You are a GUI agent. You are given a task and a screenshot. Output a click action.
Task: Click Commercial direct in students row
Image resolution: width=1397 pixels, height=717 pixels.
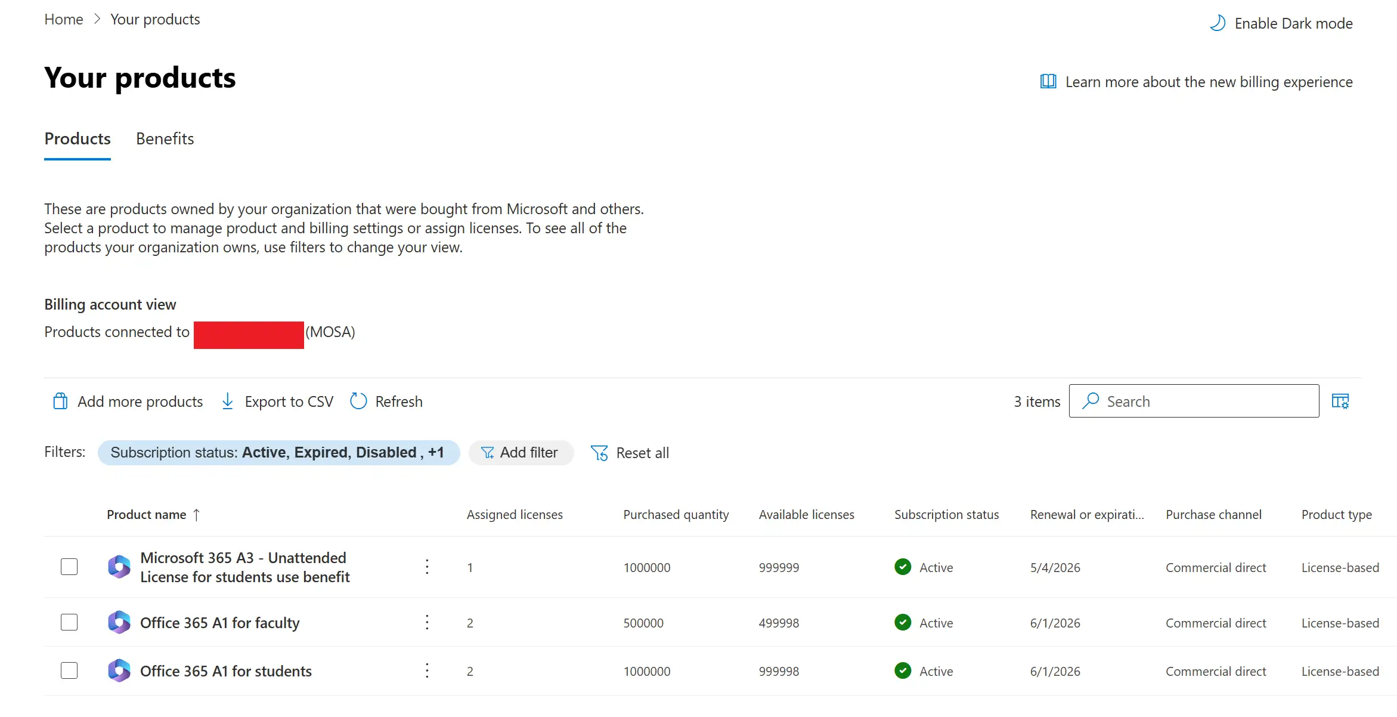pos(1216,671)
